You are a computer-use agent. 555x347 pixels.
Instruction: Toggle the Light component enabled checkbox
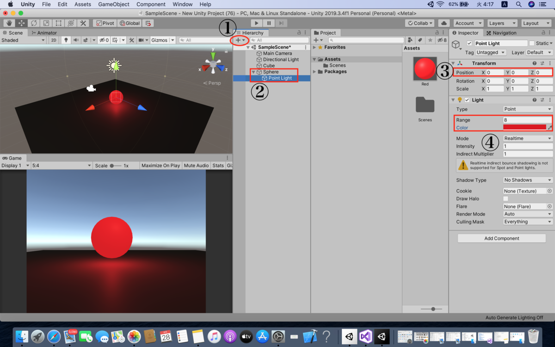(467, 100)
